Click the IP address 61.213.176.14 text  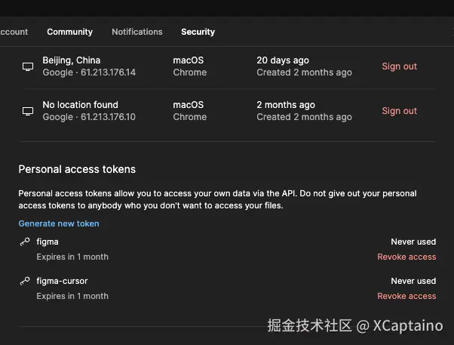108,72
